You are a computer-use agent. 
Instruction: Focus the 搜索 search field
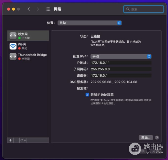pos(144,9)
